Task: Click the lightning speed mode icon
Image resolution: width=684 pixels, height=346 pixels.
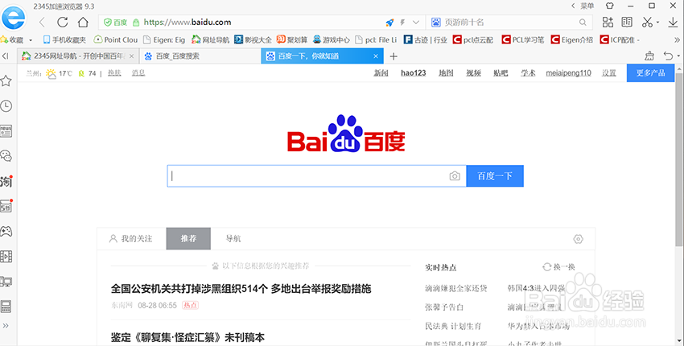Action: [x=403, y=23]
